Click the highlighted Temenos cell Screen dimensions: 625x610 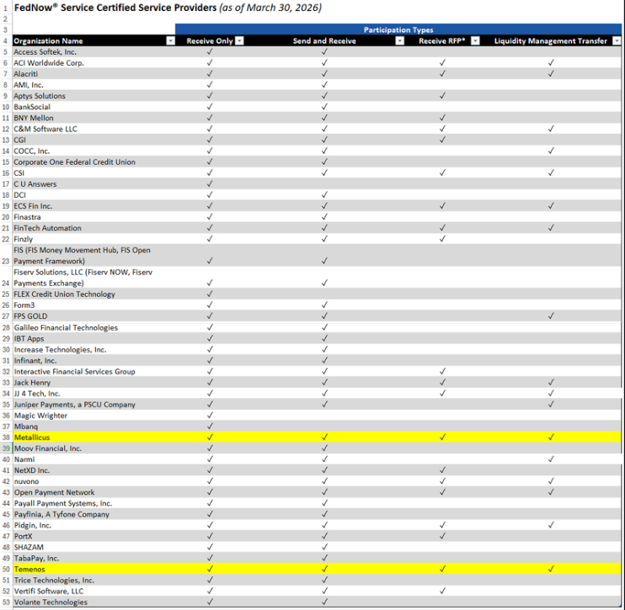coord(94,570)
